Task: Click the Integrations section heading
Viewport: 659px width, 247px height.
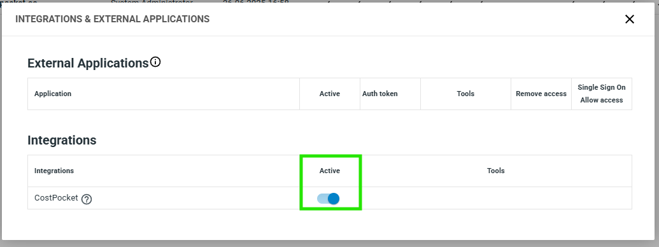Action: pos(62,140)
